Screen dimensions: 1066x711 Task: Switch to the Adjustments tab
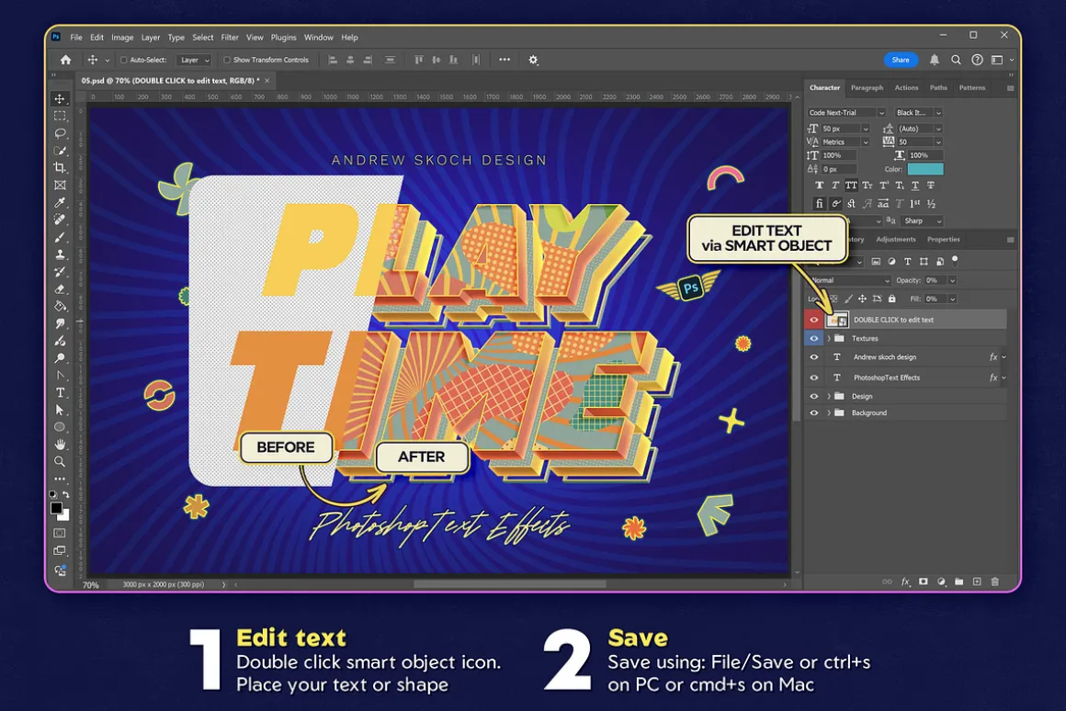(895, 239)
